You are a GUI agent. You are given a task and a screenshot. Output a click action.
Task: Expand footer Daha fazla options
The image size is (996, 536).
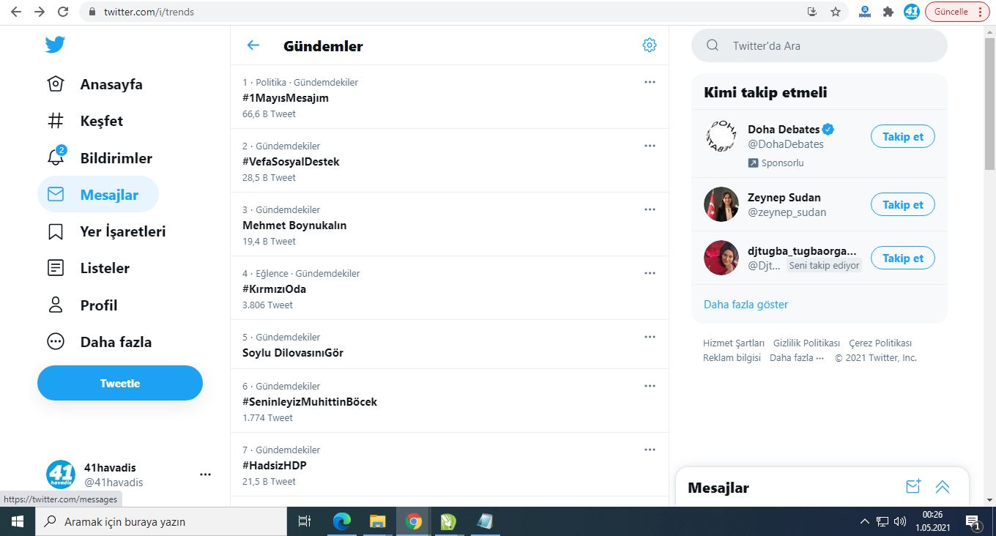click(x=797, y=358)
